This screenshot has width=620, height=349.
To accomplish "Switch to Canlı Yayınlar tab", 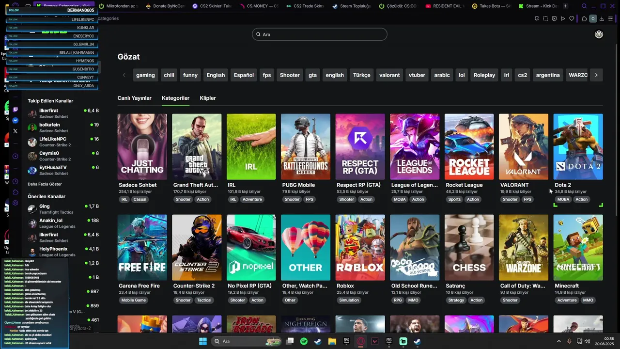I will point(134,98).
